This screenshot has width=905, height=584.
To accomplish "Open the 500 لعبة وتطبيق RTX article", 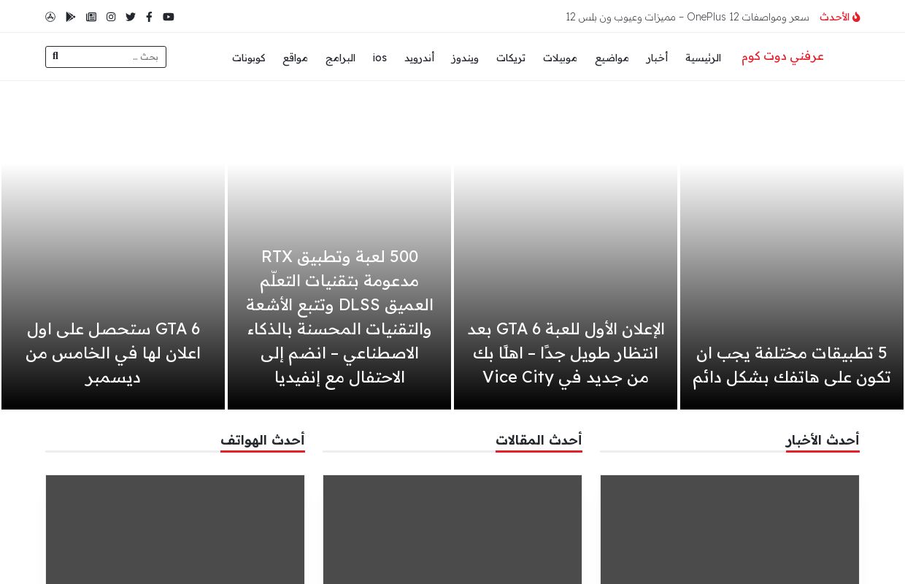I will pos(339,317).
